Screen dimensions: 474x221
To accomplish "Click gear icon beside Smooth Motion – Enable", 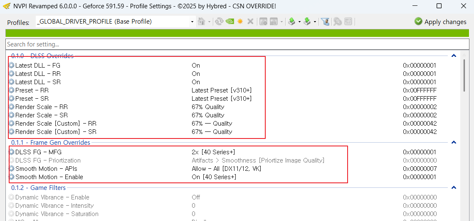I will pyautogui.click(x=12, y=177).
